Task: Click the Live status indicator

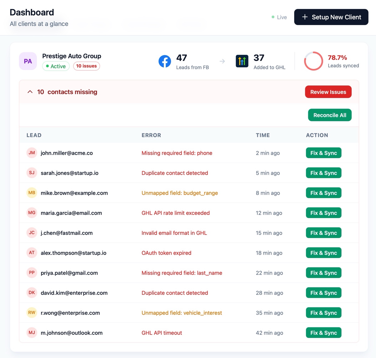Action: click(279, 17)
